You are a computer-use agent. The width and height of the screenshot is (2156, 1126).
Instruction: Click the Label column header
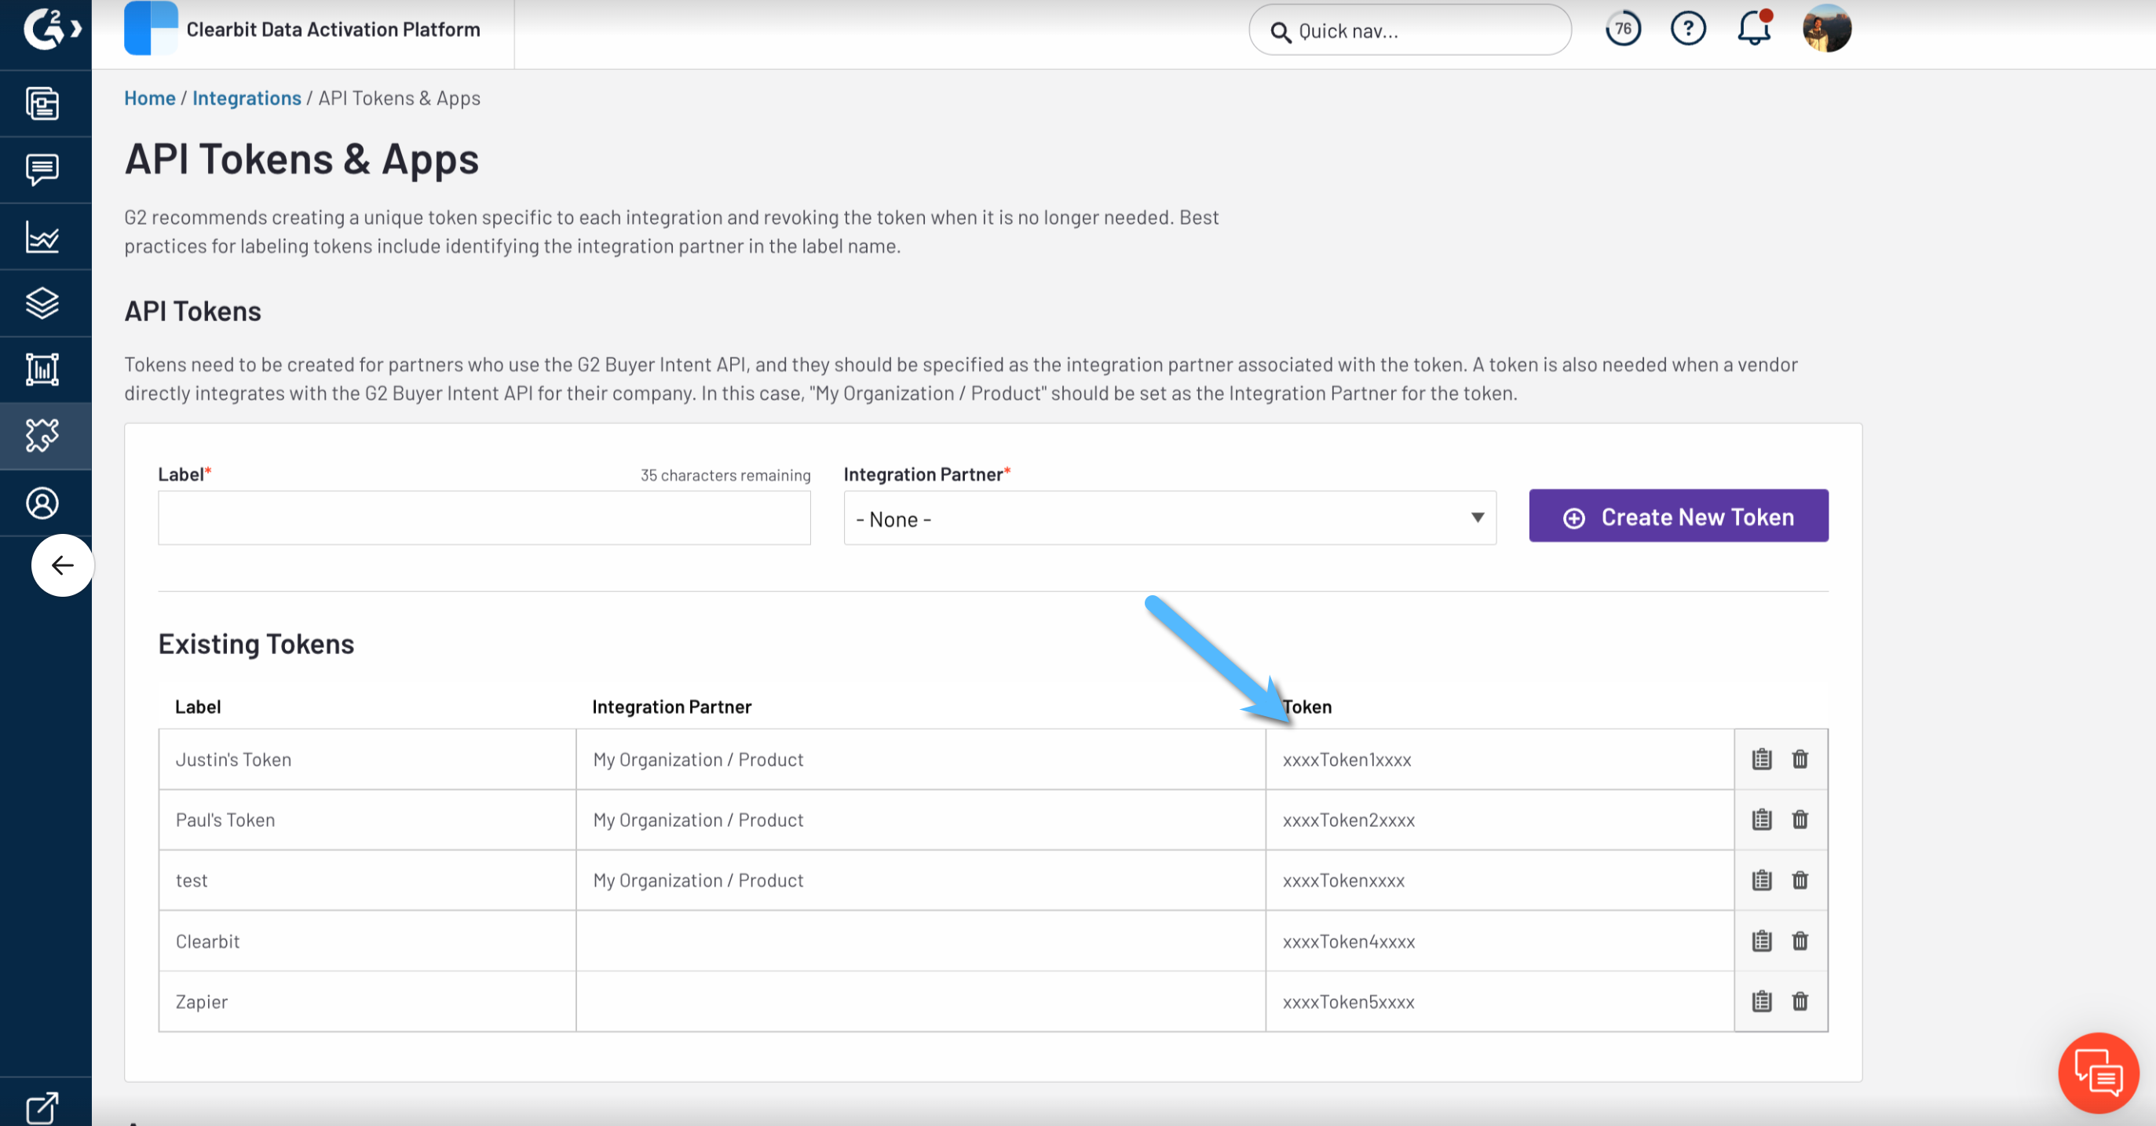198,707
